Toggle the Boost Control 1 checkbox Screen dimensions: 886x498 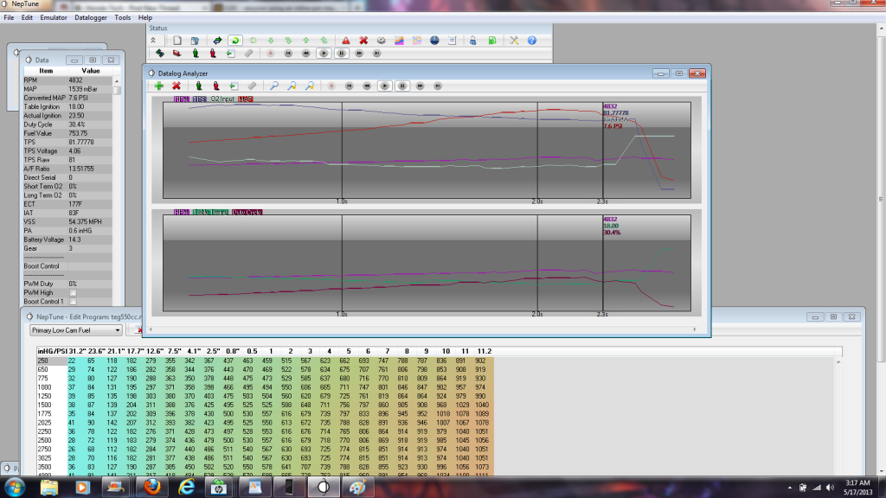[73, 301]
